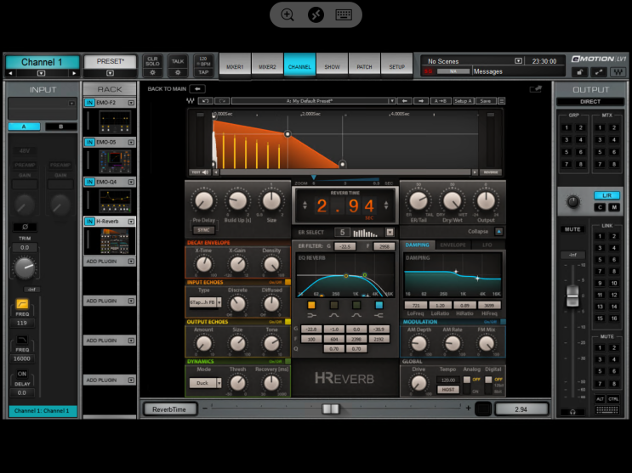Click the Waves logo in plugin toolbar
This screenshot has height=473, width=632.
[191, 101]
